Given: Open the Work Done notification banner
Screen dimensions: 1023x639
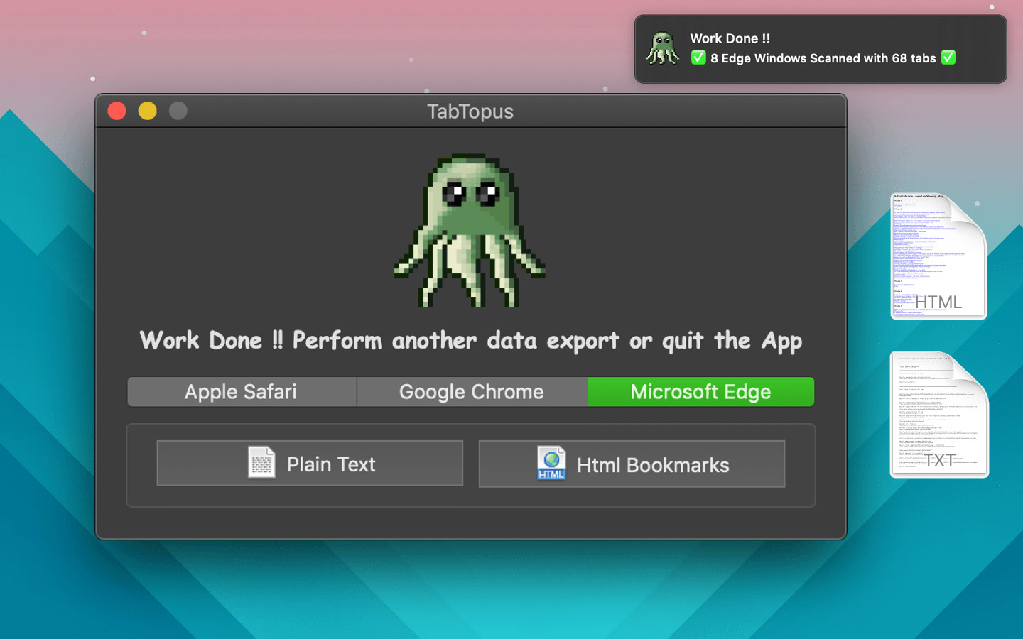Looking at the screenshot, I should tap(821, 49).
